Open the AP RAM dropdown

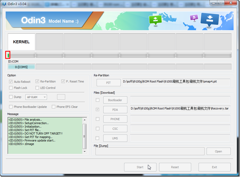[36, 97]
